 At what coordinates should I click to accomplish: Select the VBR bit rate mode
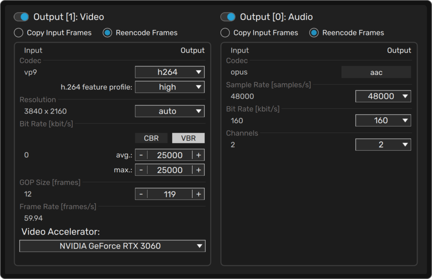pyautogui.click(x=188, y=138)
